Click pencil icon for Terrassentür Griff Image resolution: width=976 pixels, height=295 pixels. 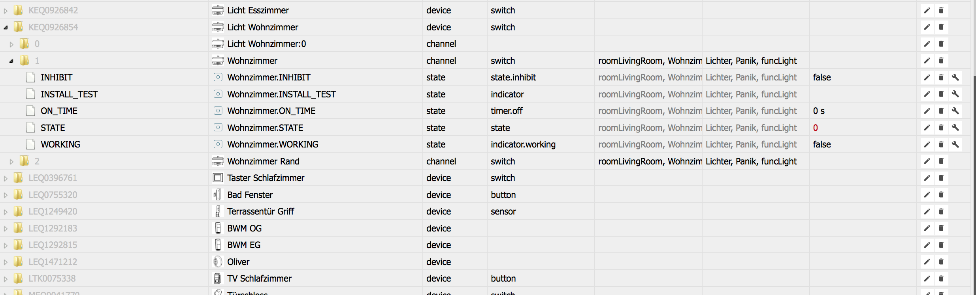click(x=927, y=211)
